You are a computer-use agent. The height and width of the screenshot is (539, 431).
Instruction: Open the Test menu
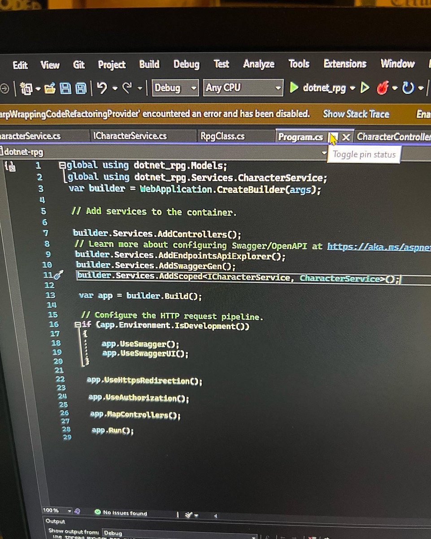pos(222,64)
